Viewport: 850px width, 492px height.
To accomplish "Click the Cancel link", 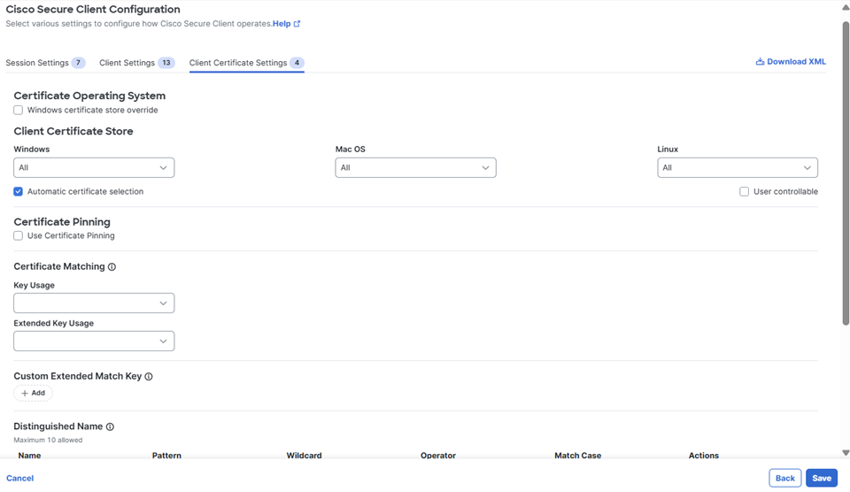I will coord(20,478).
